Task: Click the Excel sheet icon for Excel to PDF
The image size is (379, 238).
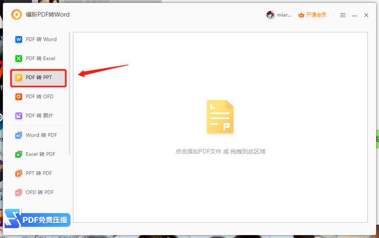Action: click(19, 154)
